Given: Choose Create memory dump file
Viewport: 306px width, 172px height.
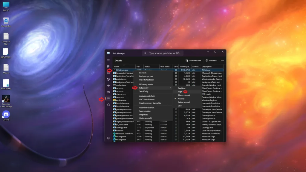Looking at the screenshot, I should 153,103.
